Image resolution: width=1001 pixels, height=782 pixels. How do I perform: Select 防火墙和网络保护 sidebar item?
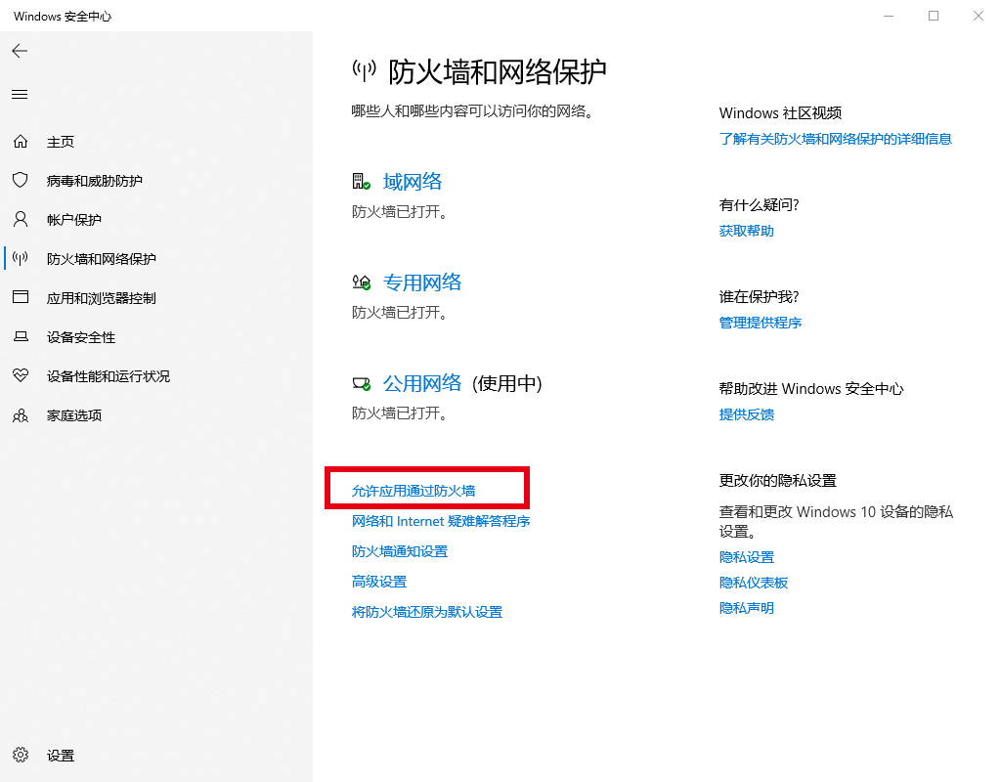tap(102, 258)
